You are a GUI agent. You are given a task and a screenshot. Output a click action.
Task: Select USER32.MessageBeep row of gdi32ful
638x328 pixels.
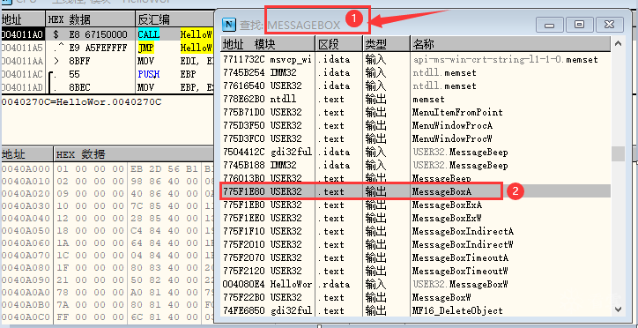[415, 152]
